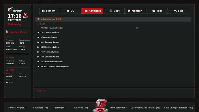Click the Tool tab toolbox icon

pos(154,11)
